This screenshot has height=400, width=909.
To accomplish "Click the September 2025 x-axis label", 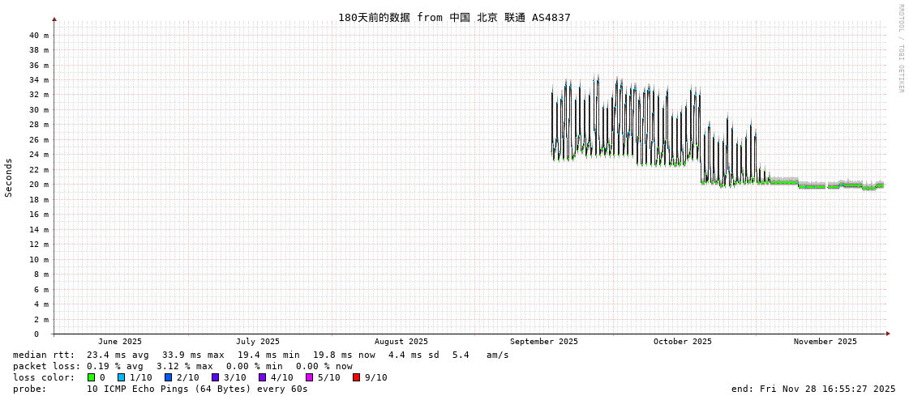I will point(544,342).
